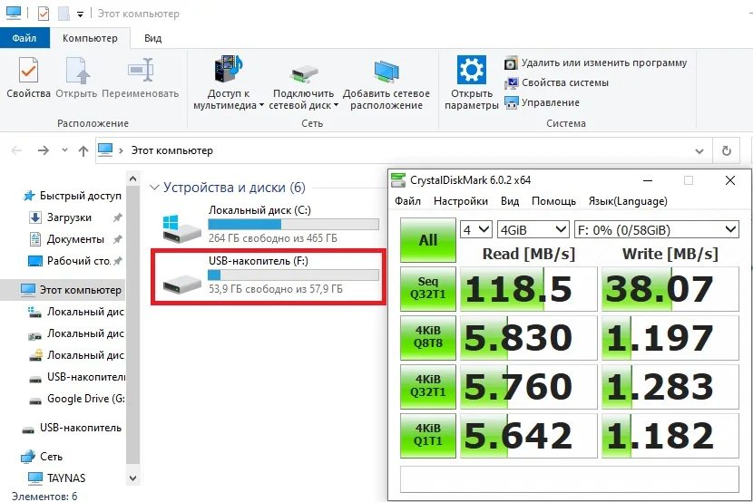Click the Открыть icon in the Расположение group
This screenshot has height=502, width=753.
click(x=77, y=70)
